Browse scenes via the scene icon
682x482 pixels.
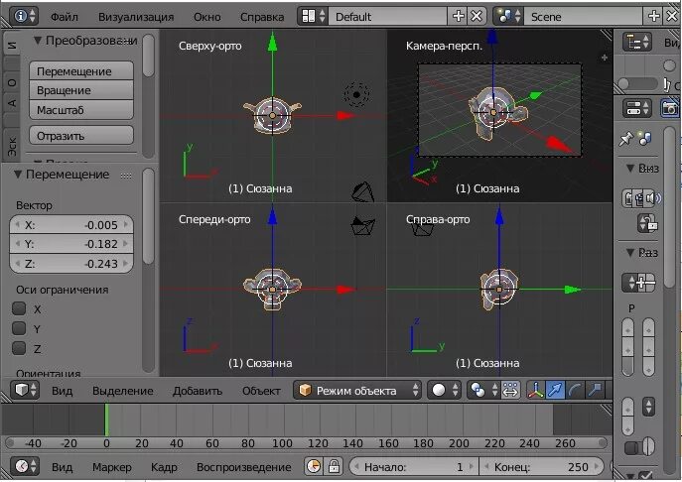(x=508, y=17)
